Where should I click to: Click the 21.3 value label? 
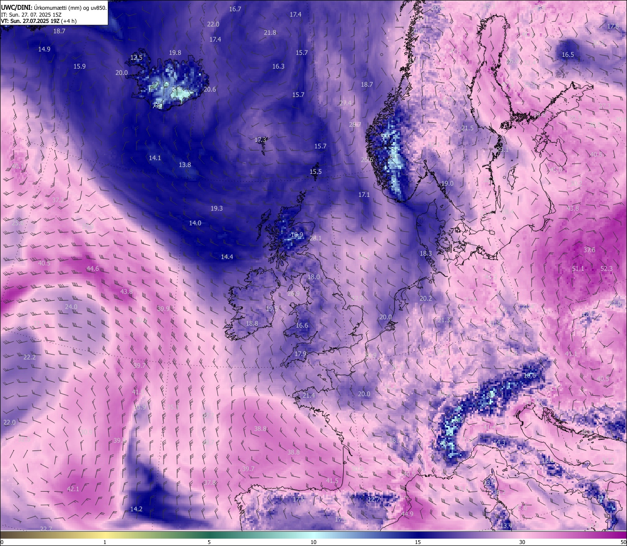[443, 320]
